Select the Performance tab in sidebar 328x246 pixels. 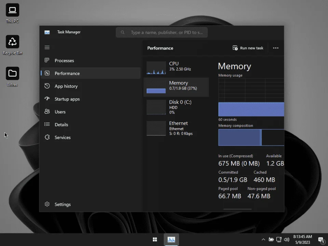pos(91,73)
